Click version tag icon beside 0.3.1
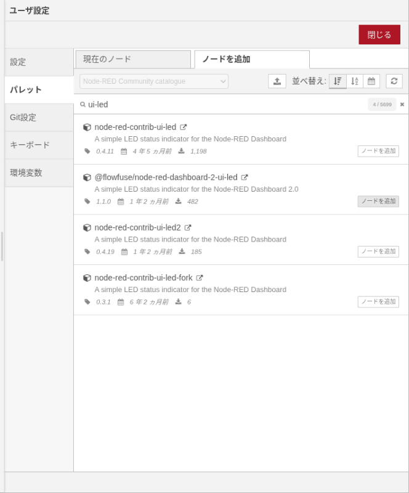Viewport: 409px width, 493px height. pyautogui.click(x=87, y=302)
